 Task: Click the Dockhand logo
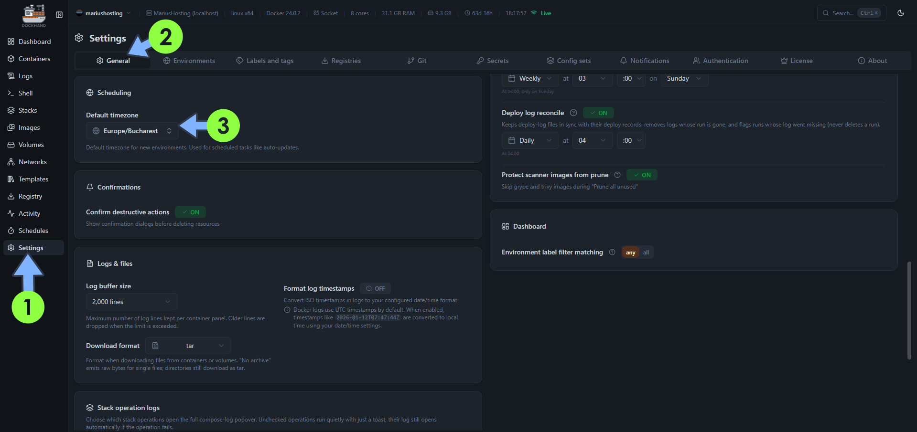[x=34, y=16]
